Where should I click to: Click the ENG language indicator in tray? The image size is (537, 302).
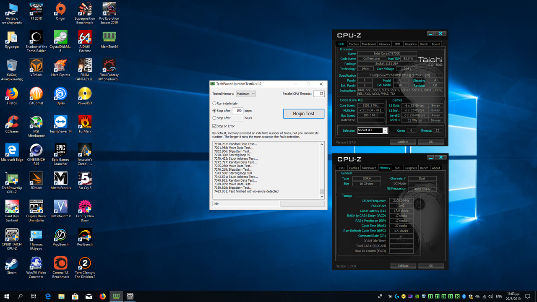coord(499,296)
